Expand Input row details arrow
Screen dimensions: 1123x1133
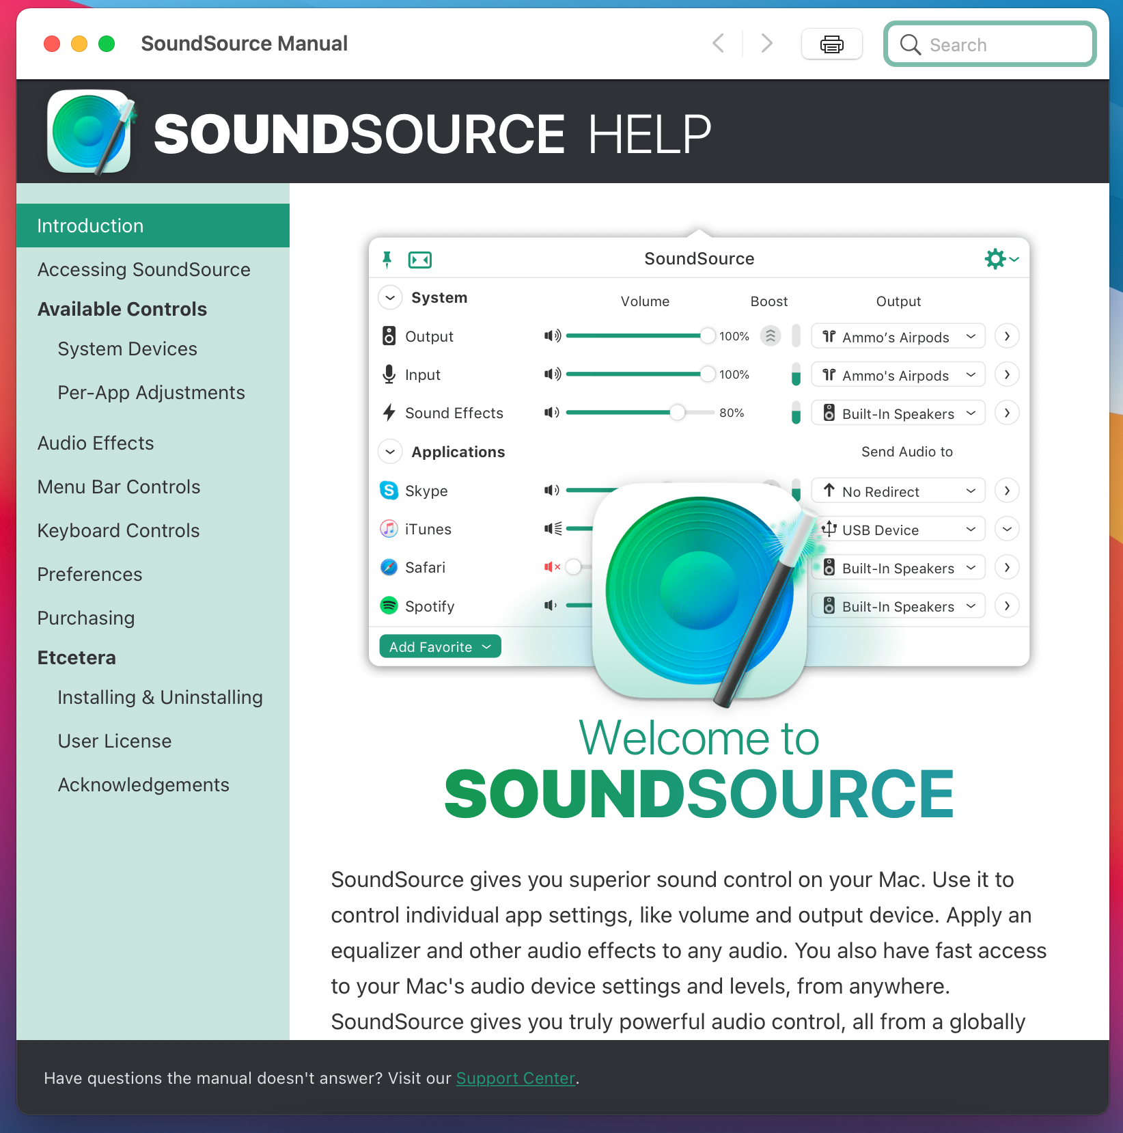click(1007, 374)
